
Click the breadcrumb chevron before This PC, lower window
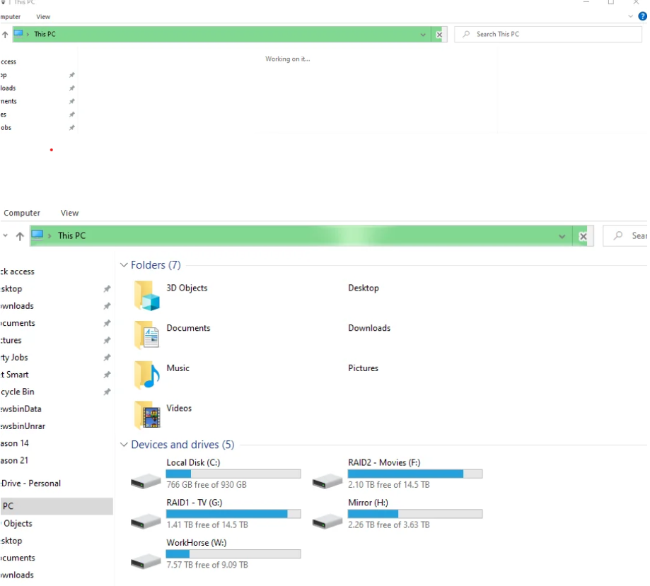pyautogui.click(x=50, y=236)
